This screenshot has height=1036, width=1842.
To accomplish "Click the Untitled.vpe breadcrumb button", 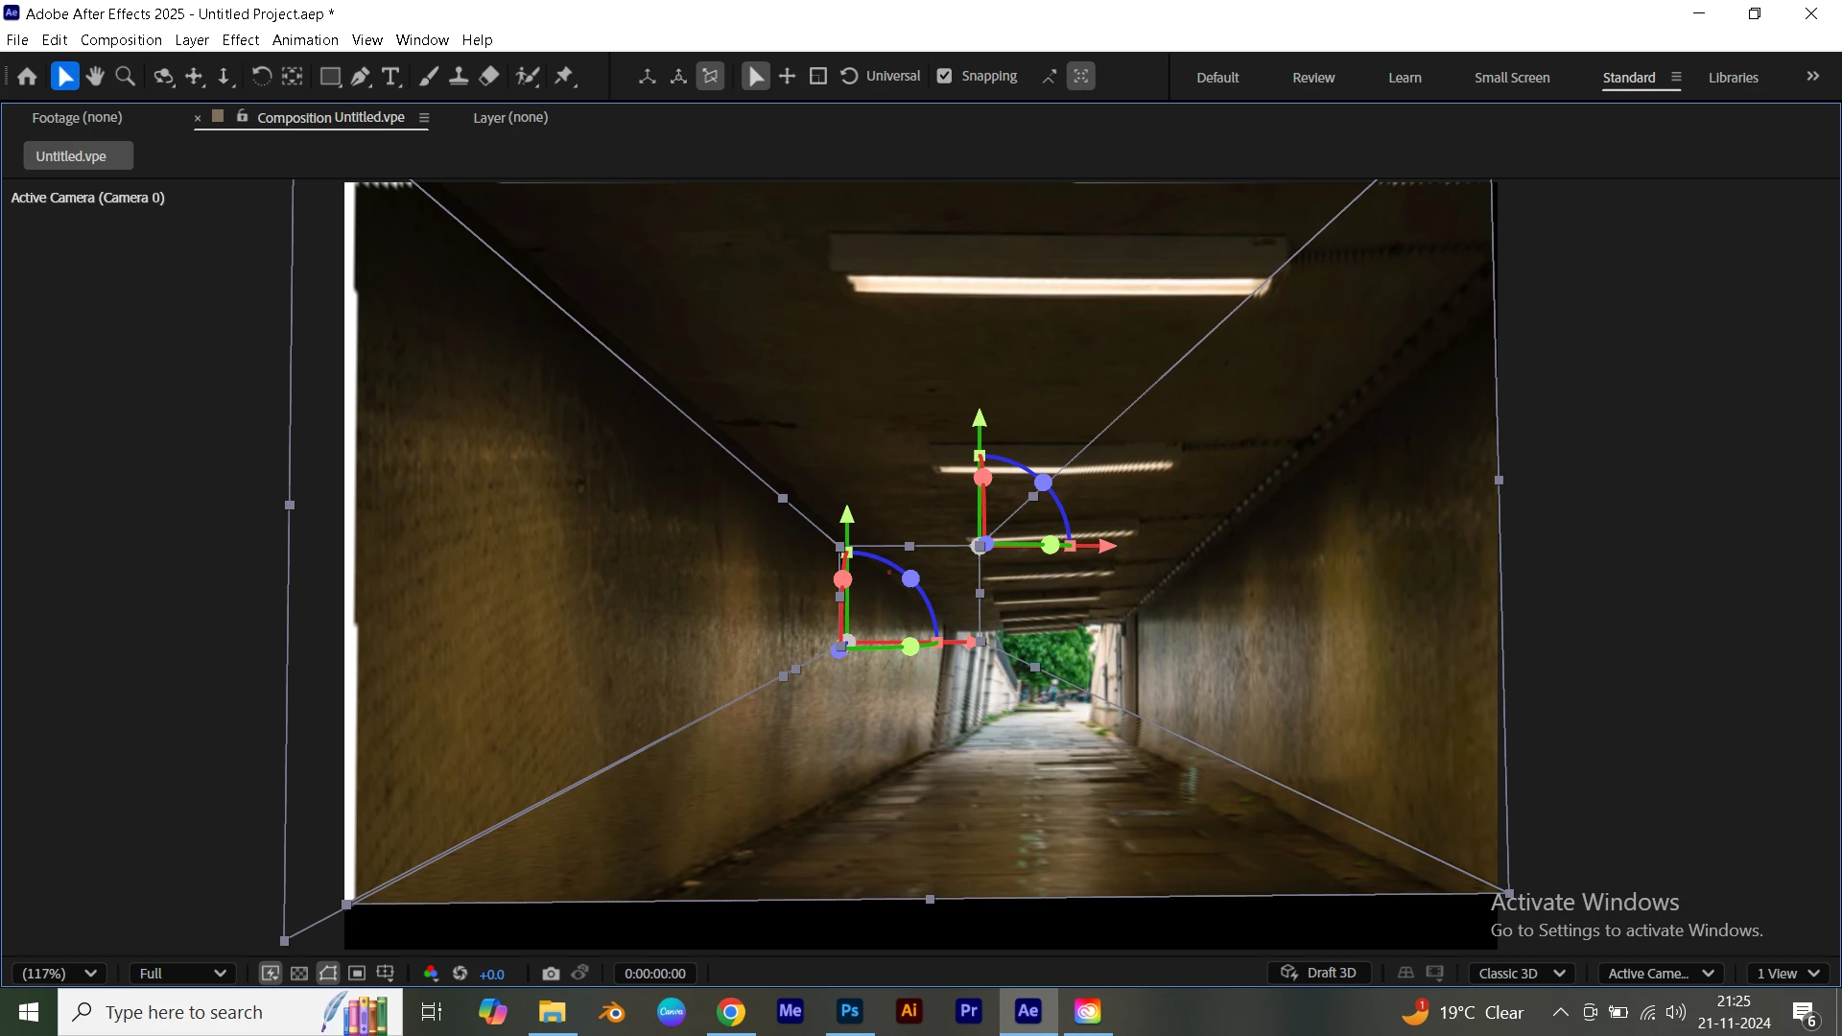I will click(77, 156).
